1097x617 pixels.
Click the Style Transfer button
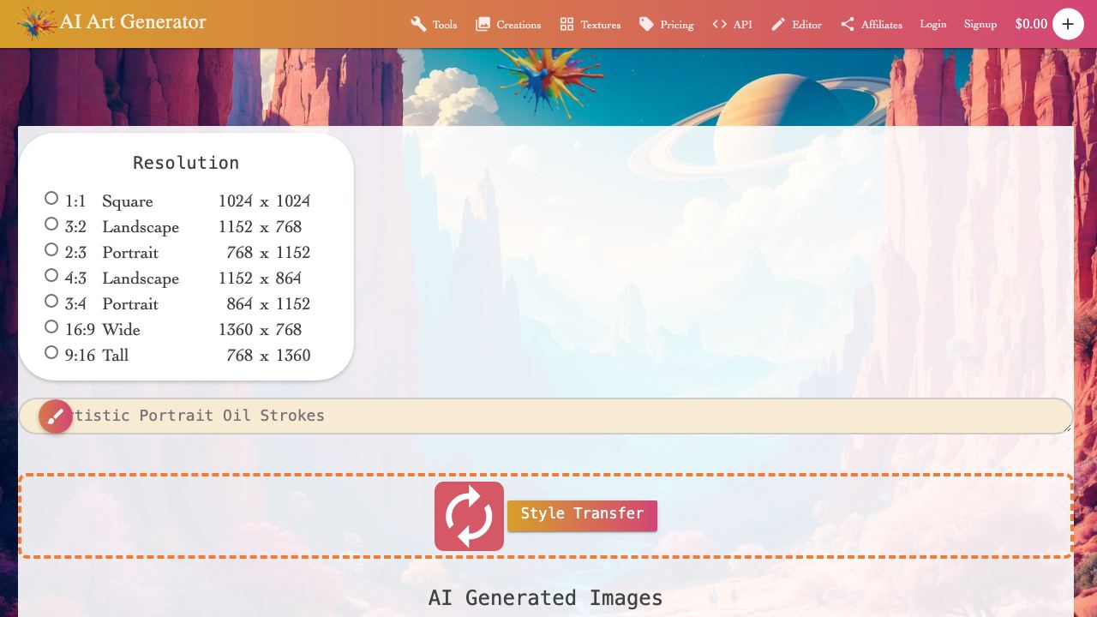tap(582, 516)
